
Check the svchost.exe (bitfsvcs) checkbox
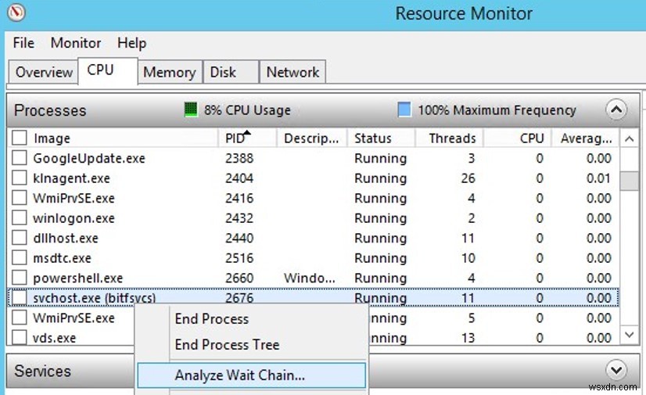20,297
